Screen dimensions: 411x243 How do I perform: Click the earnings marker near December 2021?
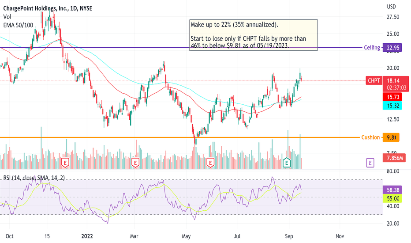(65, 163)
